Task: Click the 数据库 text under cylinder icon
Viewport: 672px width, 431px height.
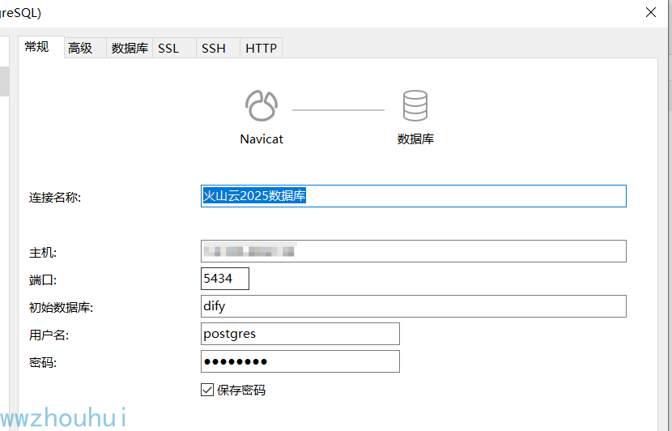Action: 415,139
